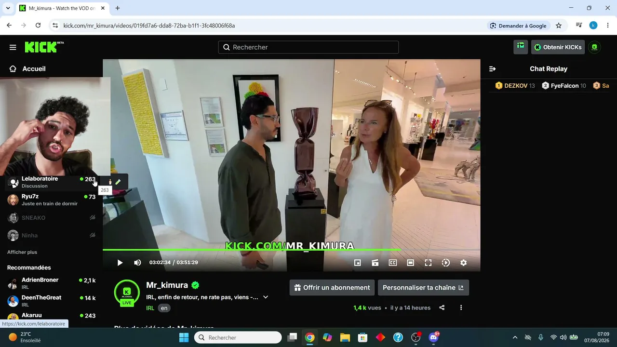Open the Windows Start menu

coord(184,337)
